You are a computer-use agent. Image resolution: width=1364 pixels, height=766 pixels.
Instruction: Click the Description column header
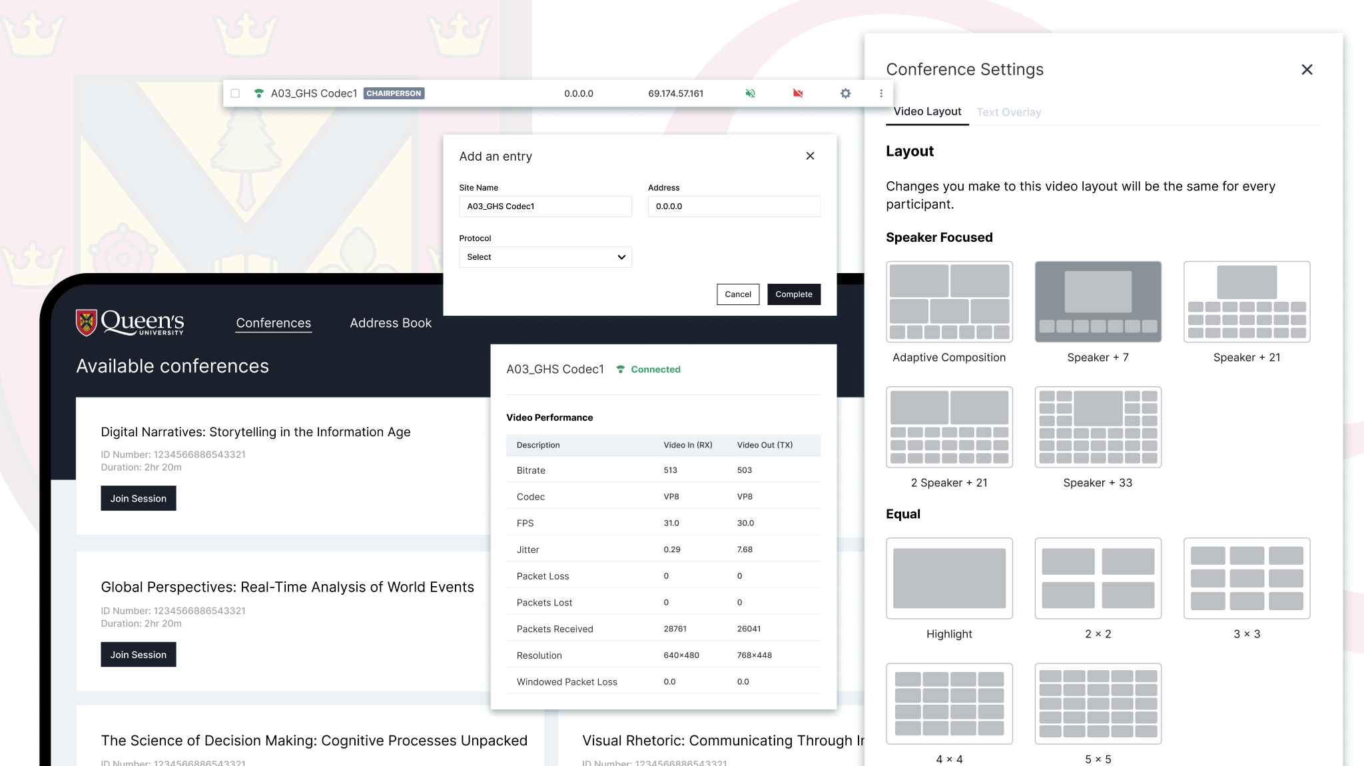click(x=538, y=445)
